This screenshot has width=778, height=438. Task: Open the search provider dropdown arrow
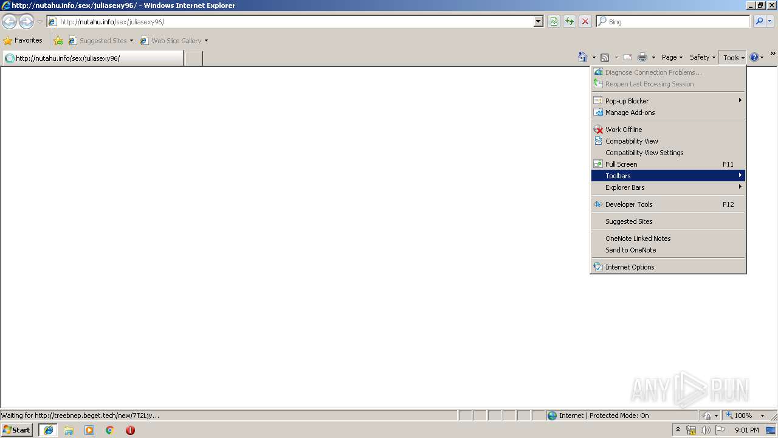tap(770, 22)
